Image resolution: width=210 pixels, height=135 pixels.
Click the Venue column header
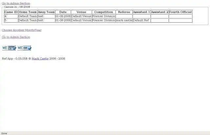81,12
